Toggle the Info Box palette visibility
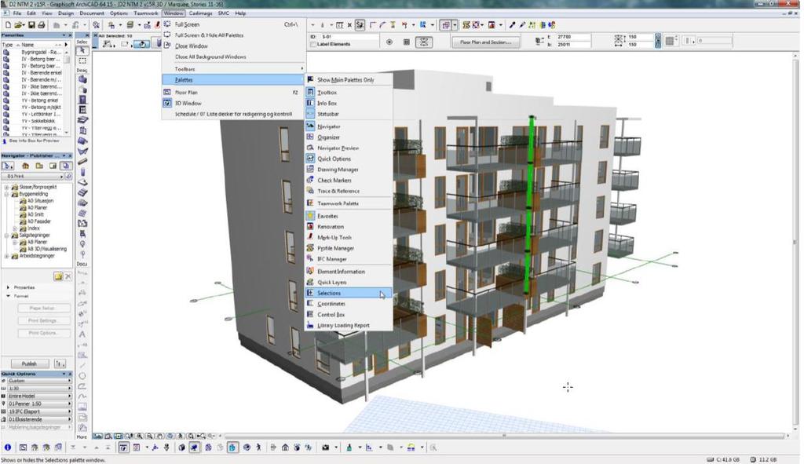The image size is (804, 464). [349, 103]
